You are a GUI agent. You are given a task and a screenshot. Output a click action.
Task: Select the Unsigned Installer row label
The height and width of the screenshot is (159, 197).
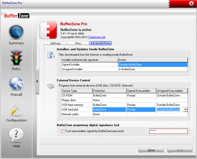pyautogui.click(x=89, y=69)
